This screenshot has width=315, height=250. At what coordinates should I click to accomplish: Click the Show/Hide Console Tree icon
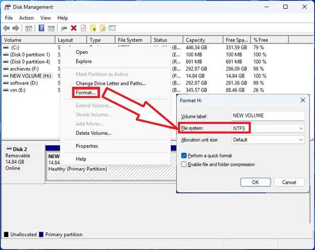tap(29, 28)
